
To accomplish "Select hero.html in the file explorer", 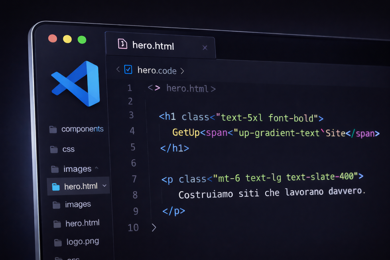I will tap(81, 186).
